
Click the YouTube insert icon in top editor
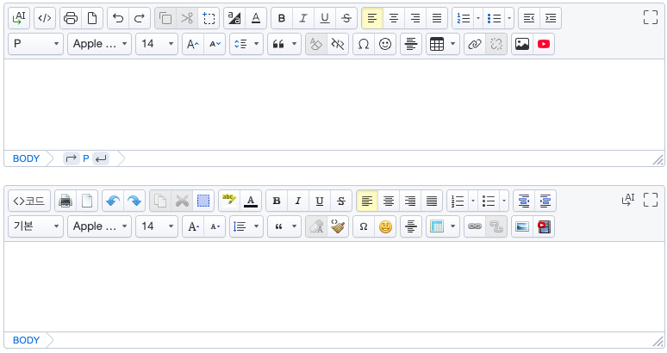[544, 44]
